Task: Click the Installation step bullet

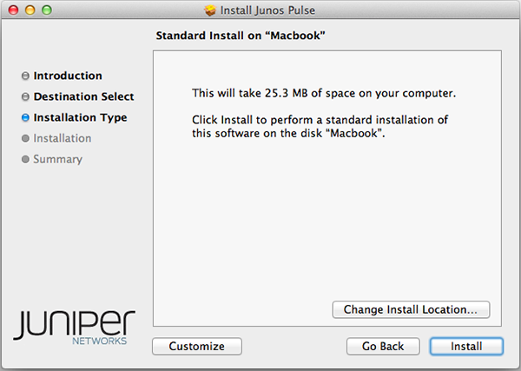Action: pyautogui.click(x=25, y=139)
